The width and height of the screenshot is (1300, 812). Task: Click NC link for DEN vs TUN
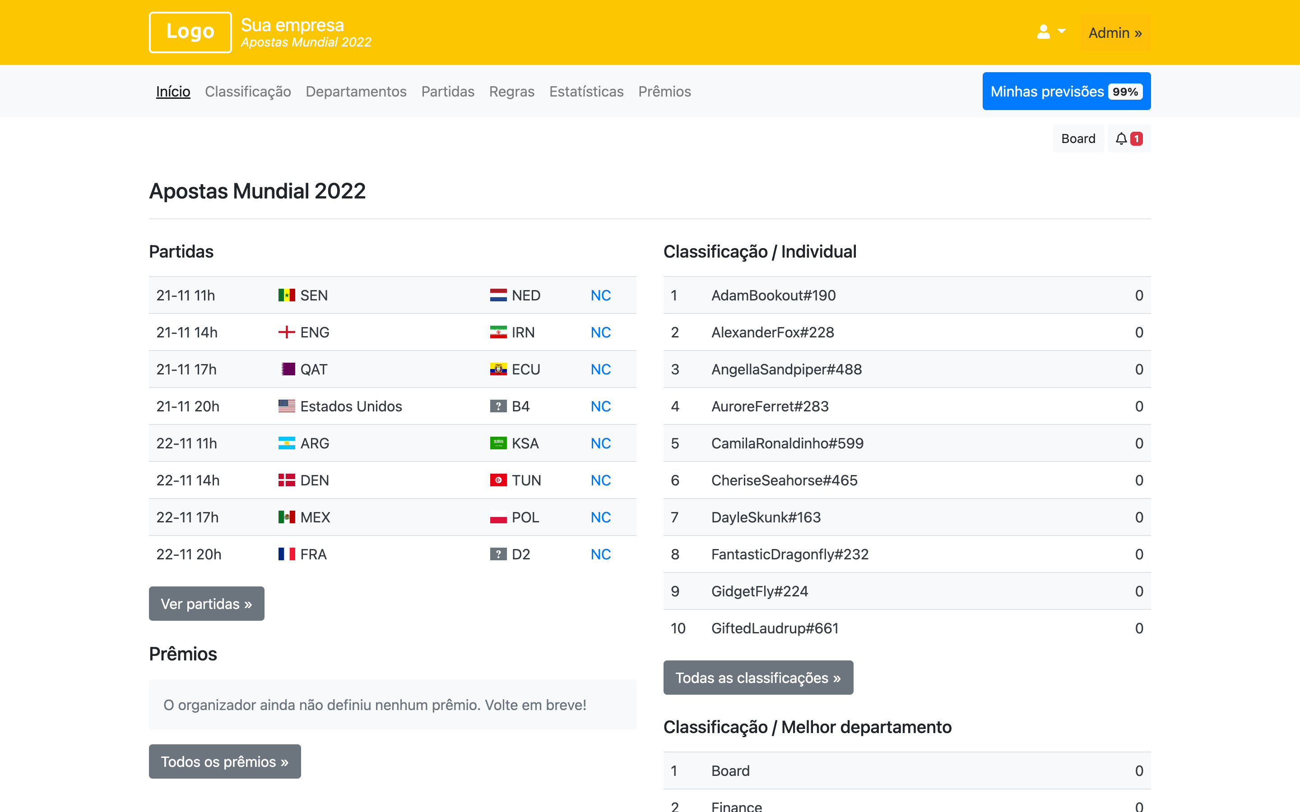pyautogui.click(x=601, y=480)
